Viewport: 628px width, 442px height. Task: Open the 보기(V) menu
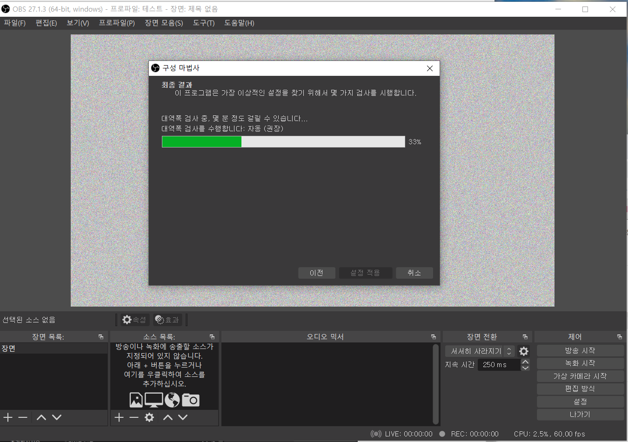[x=78, y=23]
